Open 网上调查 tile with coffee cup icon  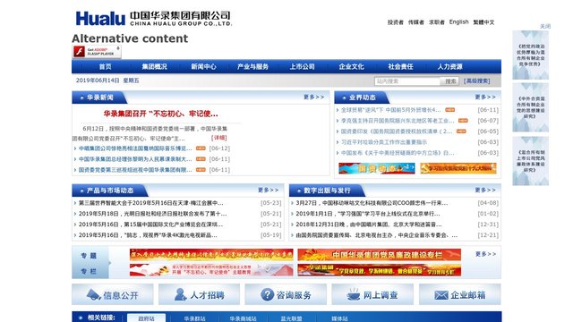[x=372, y=294]
